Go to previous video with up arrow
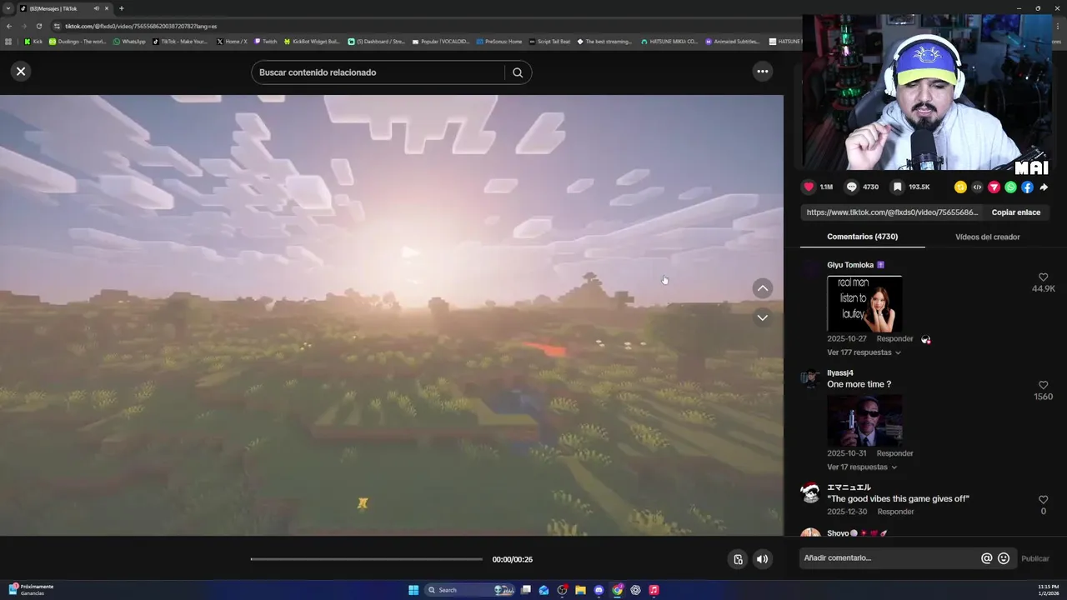Viewport: 1067px width, 600px height. (x=762, y=288)
